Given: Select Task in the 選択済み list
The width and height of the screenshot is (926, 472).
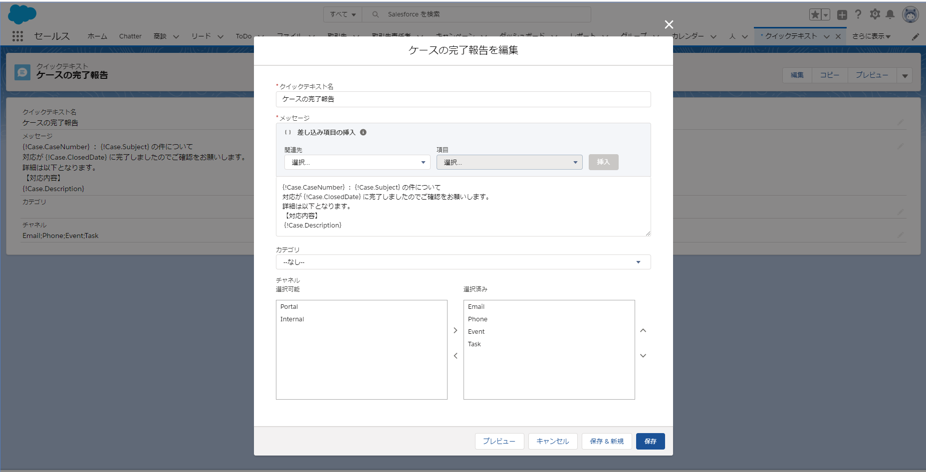Looking at the screenshot, I should 549,344.
